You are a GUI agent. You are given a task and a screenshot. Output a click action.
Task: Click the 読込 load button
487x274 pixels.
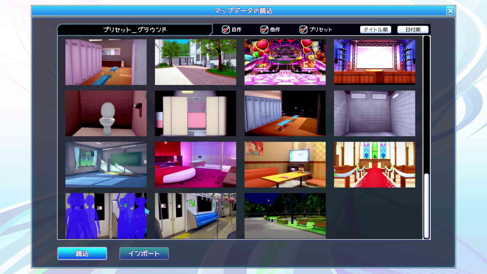82,253
